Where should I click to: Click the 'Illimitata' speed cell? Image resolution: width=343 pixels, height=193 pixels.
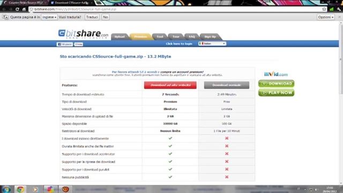(x=170, y=109)
